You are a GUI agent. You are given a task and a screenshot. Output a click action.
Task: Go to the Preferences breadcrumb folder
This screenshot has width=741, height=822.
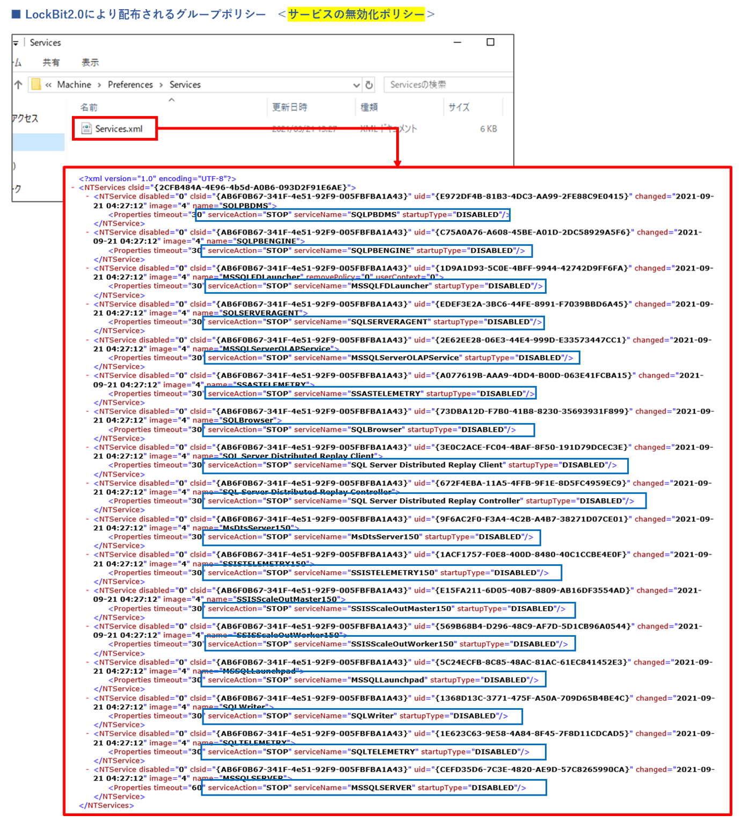pyautogui.click(x=130, y=85)
